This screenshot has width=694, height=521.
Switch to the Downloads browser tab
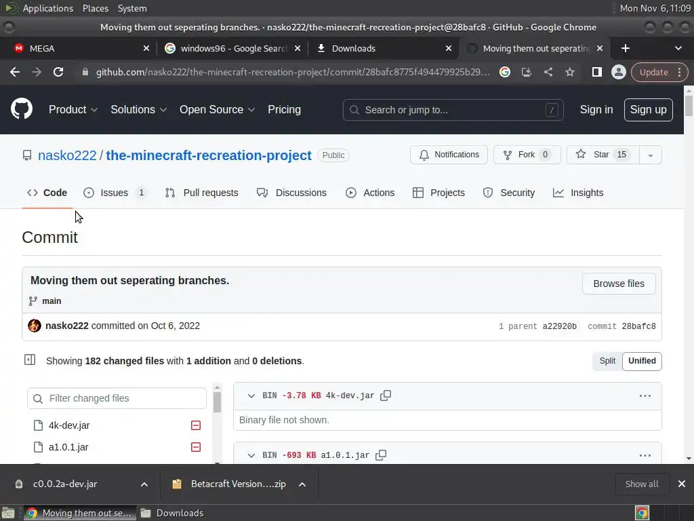(384, 48)
